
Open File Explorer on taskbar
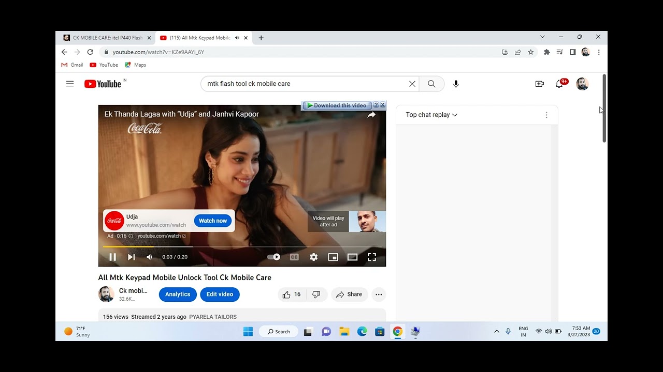point(344,332)
